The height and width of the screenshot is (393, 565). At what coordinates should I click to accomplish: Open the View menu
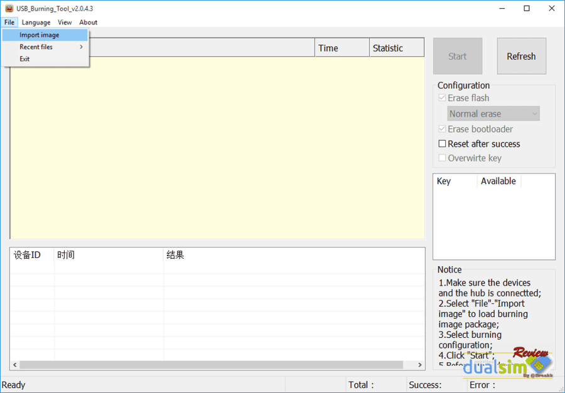click(x=65, y=23)
